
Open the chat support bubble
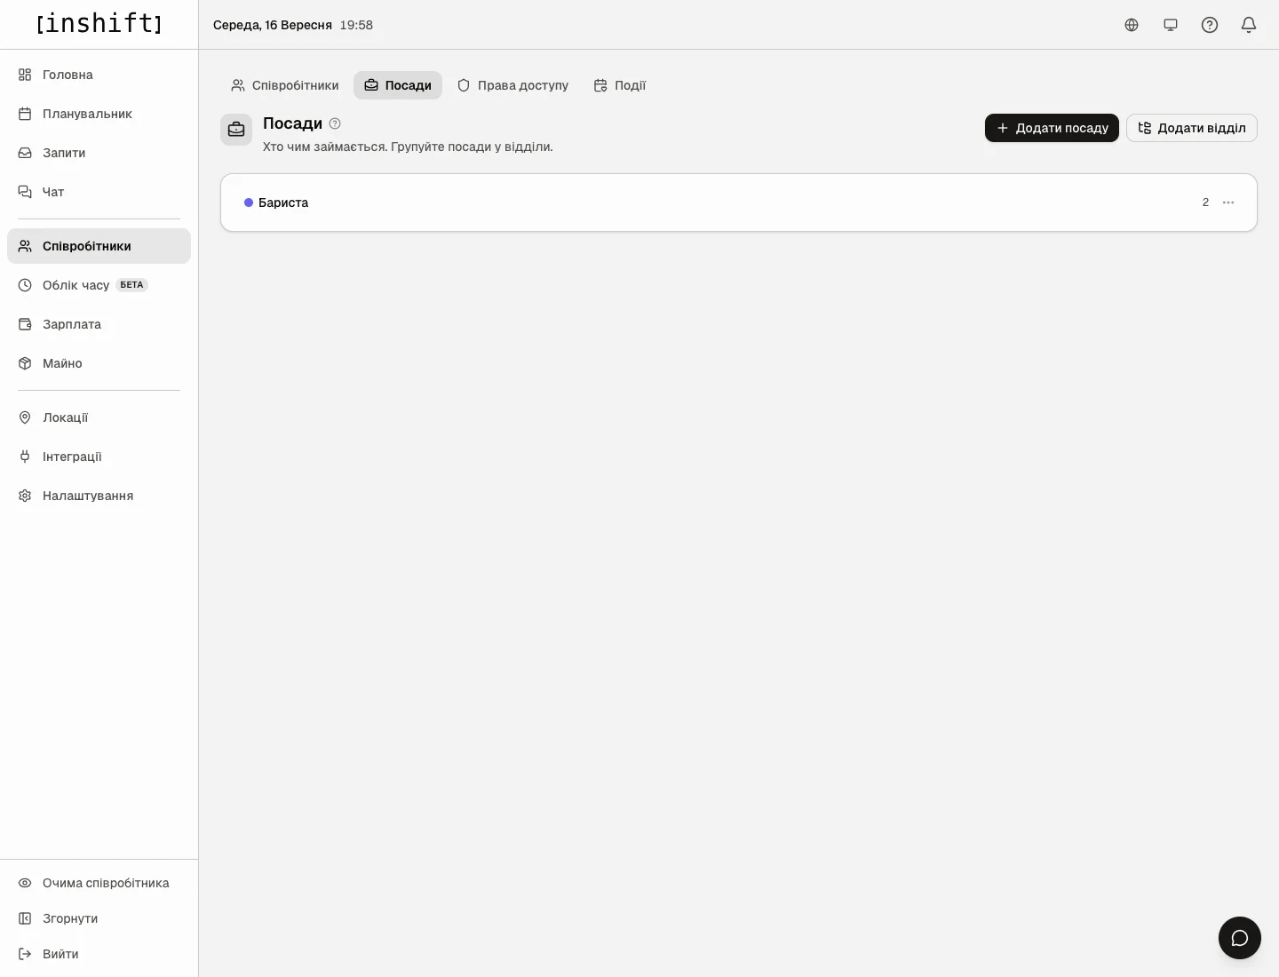click(x=1240, y=938)
